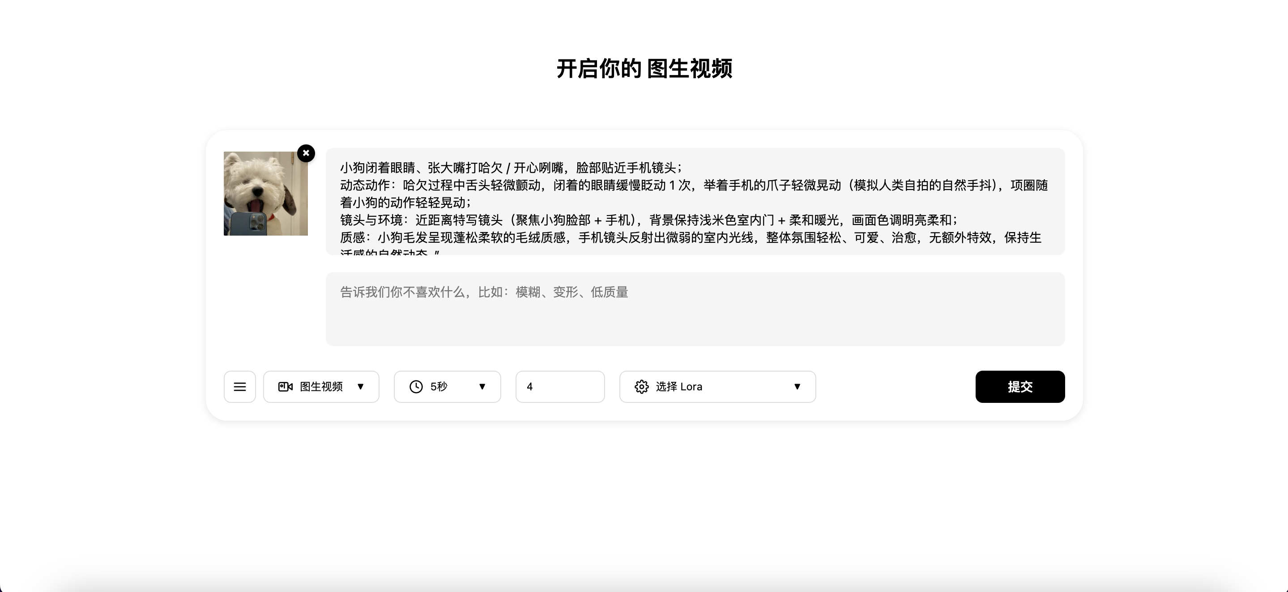
Task: Click the uploaded dog selfie thumbnail
Action: click(265, 194)
